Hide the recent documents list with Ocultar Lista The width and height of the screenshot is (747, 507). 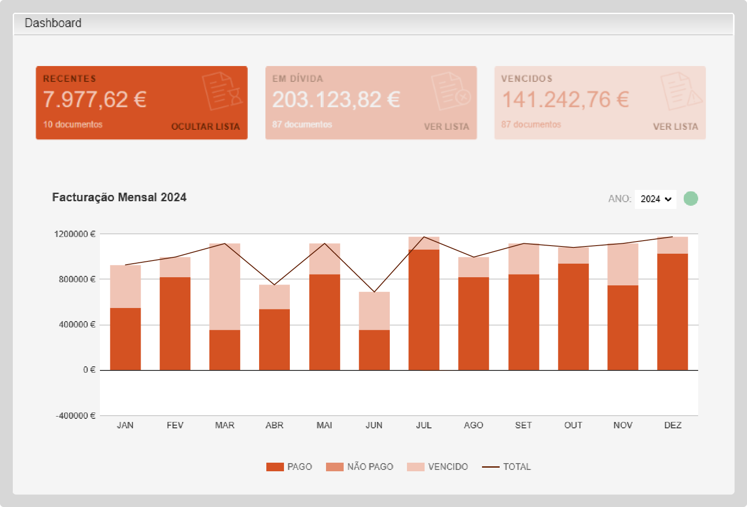(x=205, y=127)
